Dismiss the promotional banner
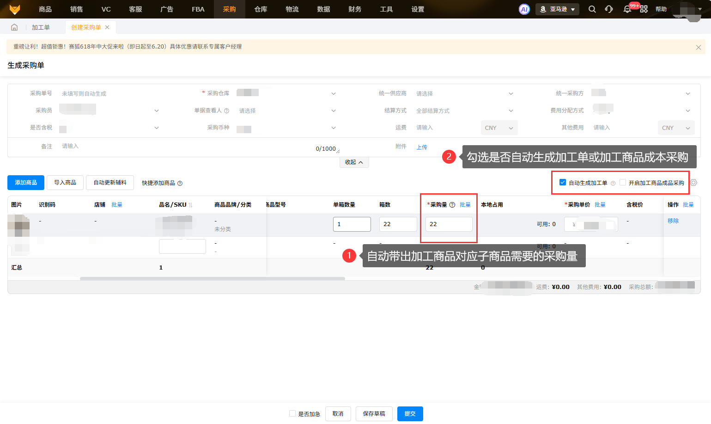 coord(698,47)
